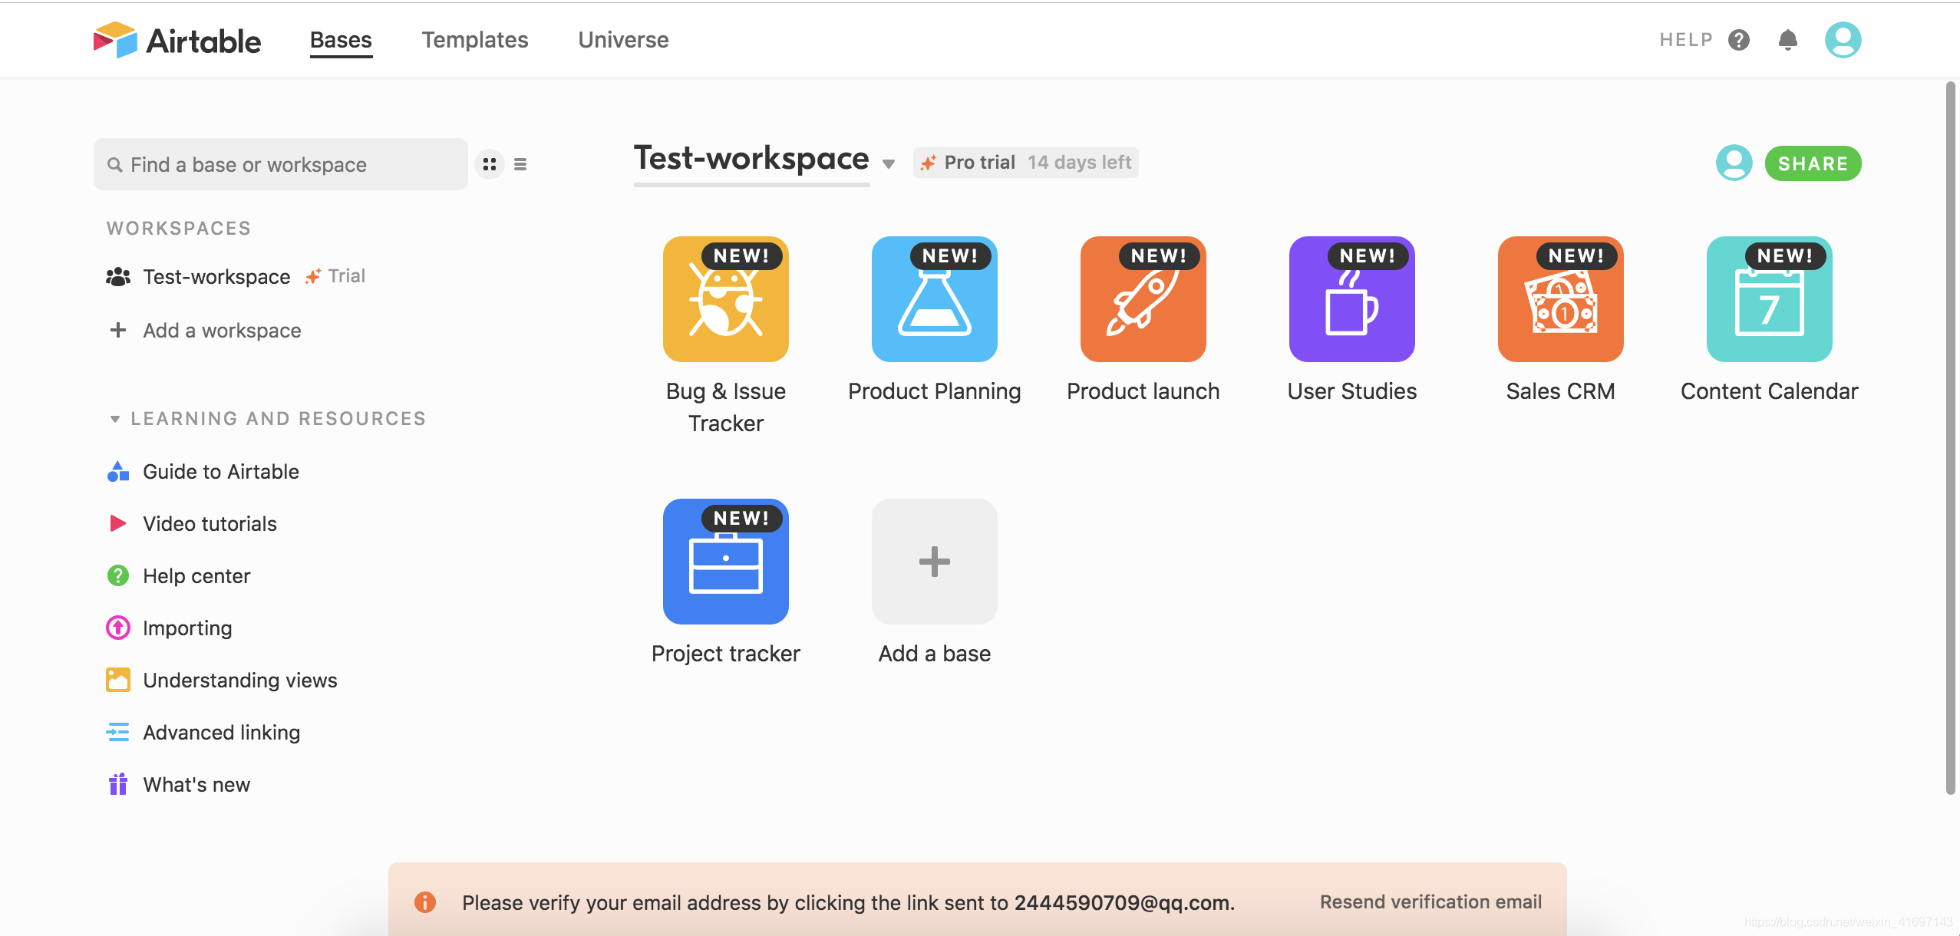Click the Content Calendar base name
Screen dimensions: 1960x936
click(x=1769, y=391)
